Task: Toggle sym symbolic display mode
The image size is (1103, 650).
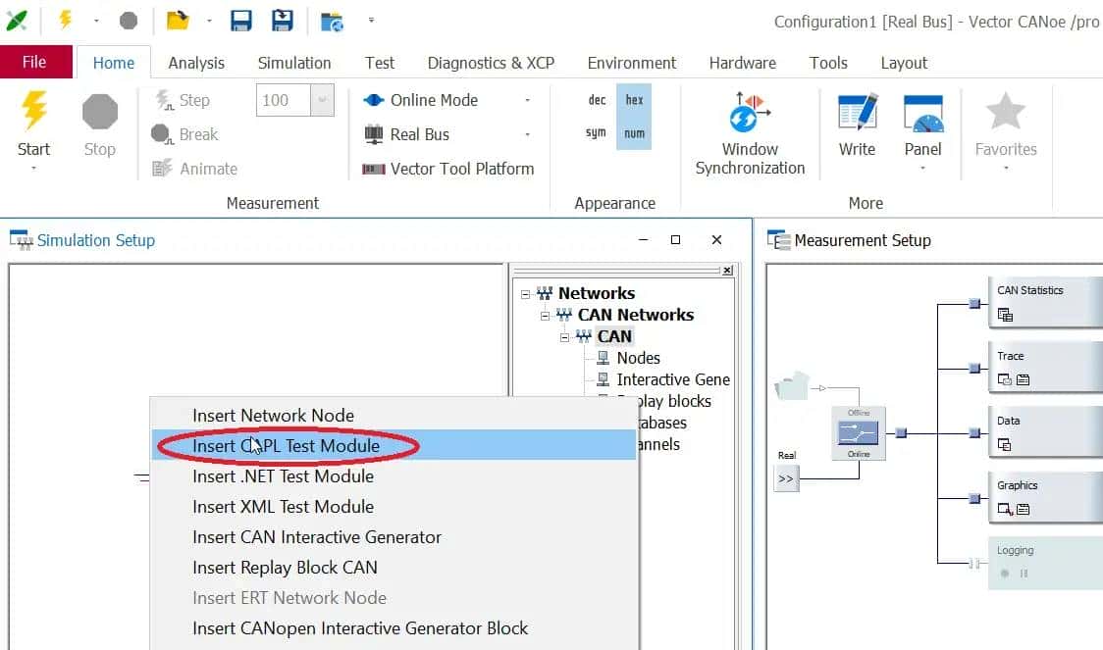Action: 596,133
